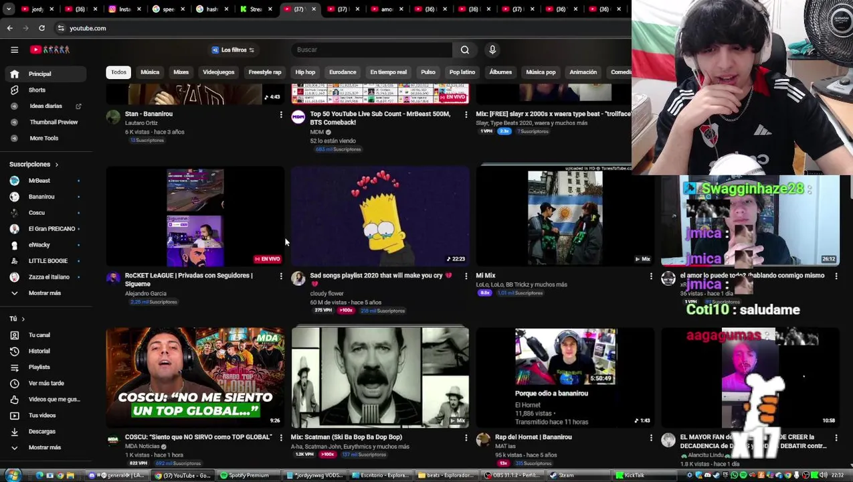Open Tu canal in sidebar
The width and height of the screenshot is (853, 482).
tap(45, 335)
